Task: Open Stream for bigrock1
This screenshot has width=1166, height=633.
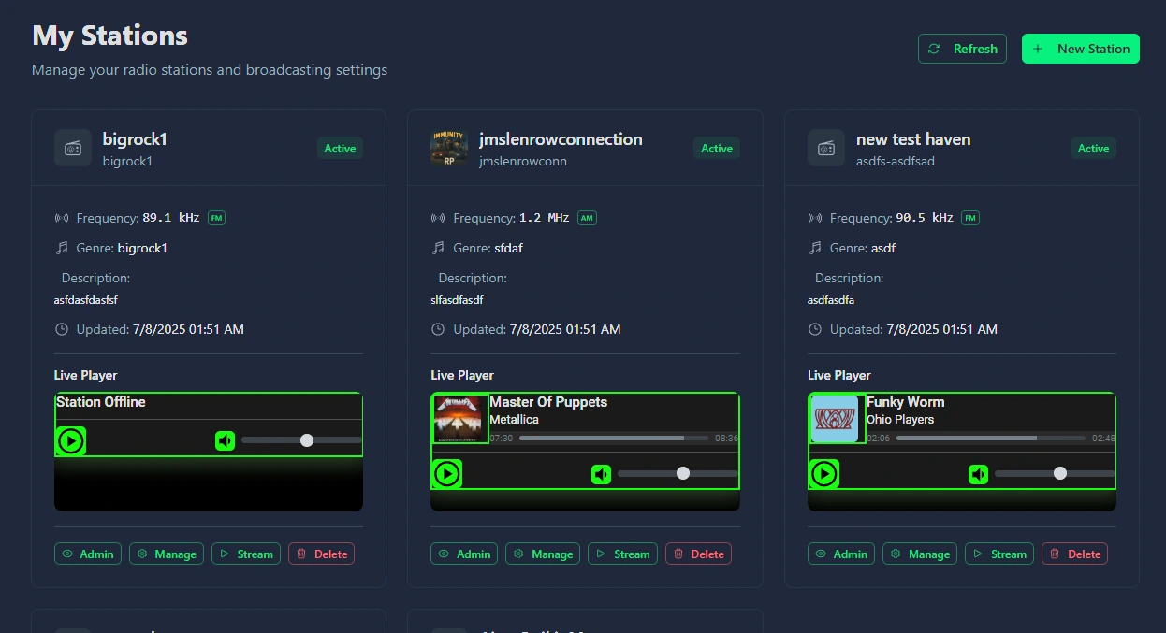Action: 246,554
